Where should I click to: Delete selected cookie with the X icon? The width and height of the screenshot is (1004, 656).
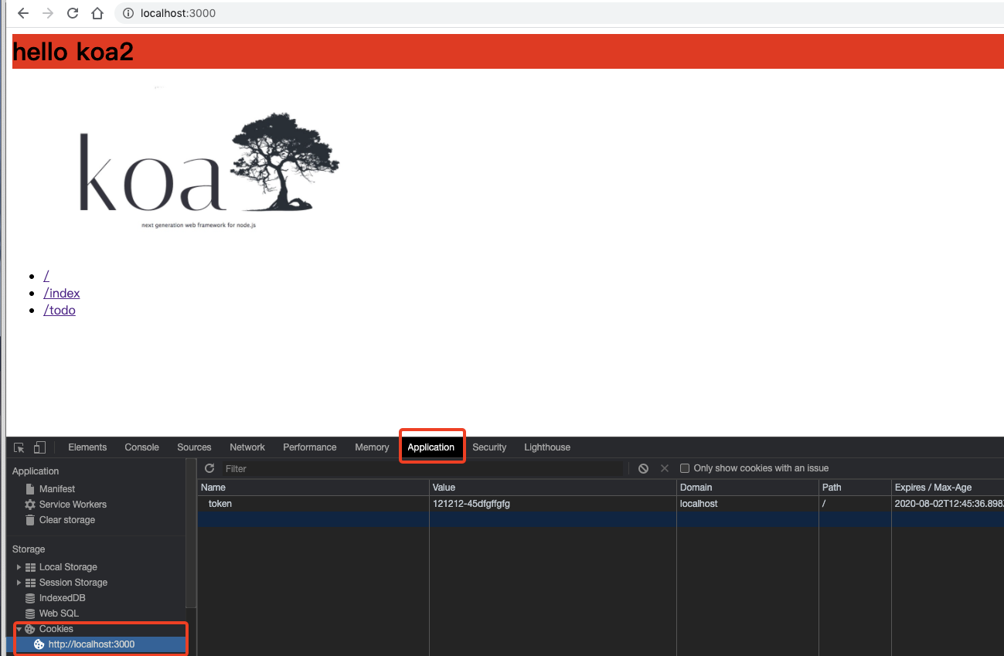665,468
